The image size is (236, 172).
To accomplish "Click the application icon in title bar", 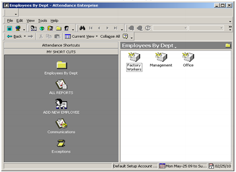I will click(x=6, y=6).
